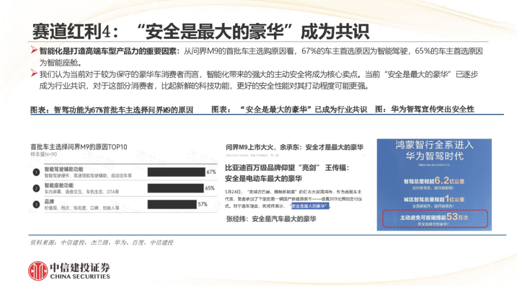
Task: Click headline '比亚迪百万级品牌仰望亮剑'
Action: [x=287, y=173]
